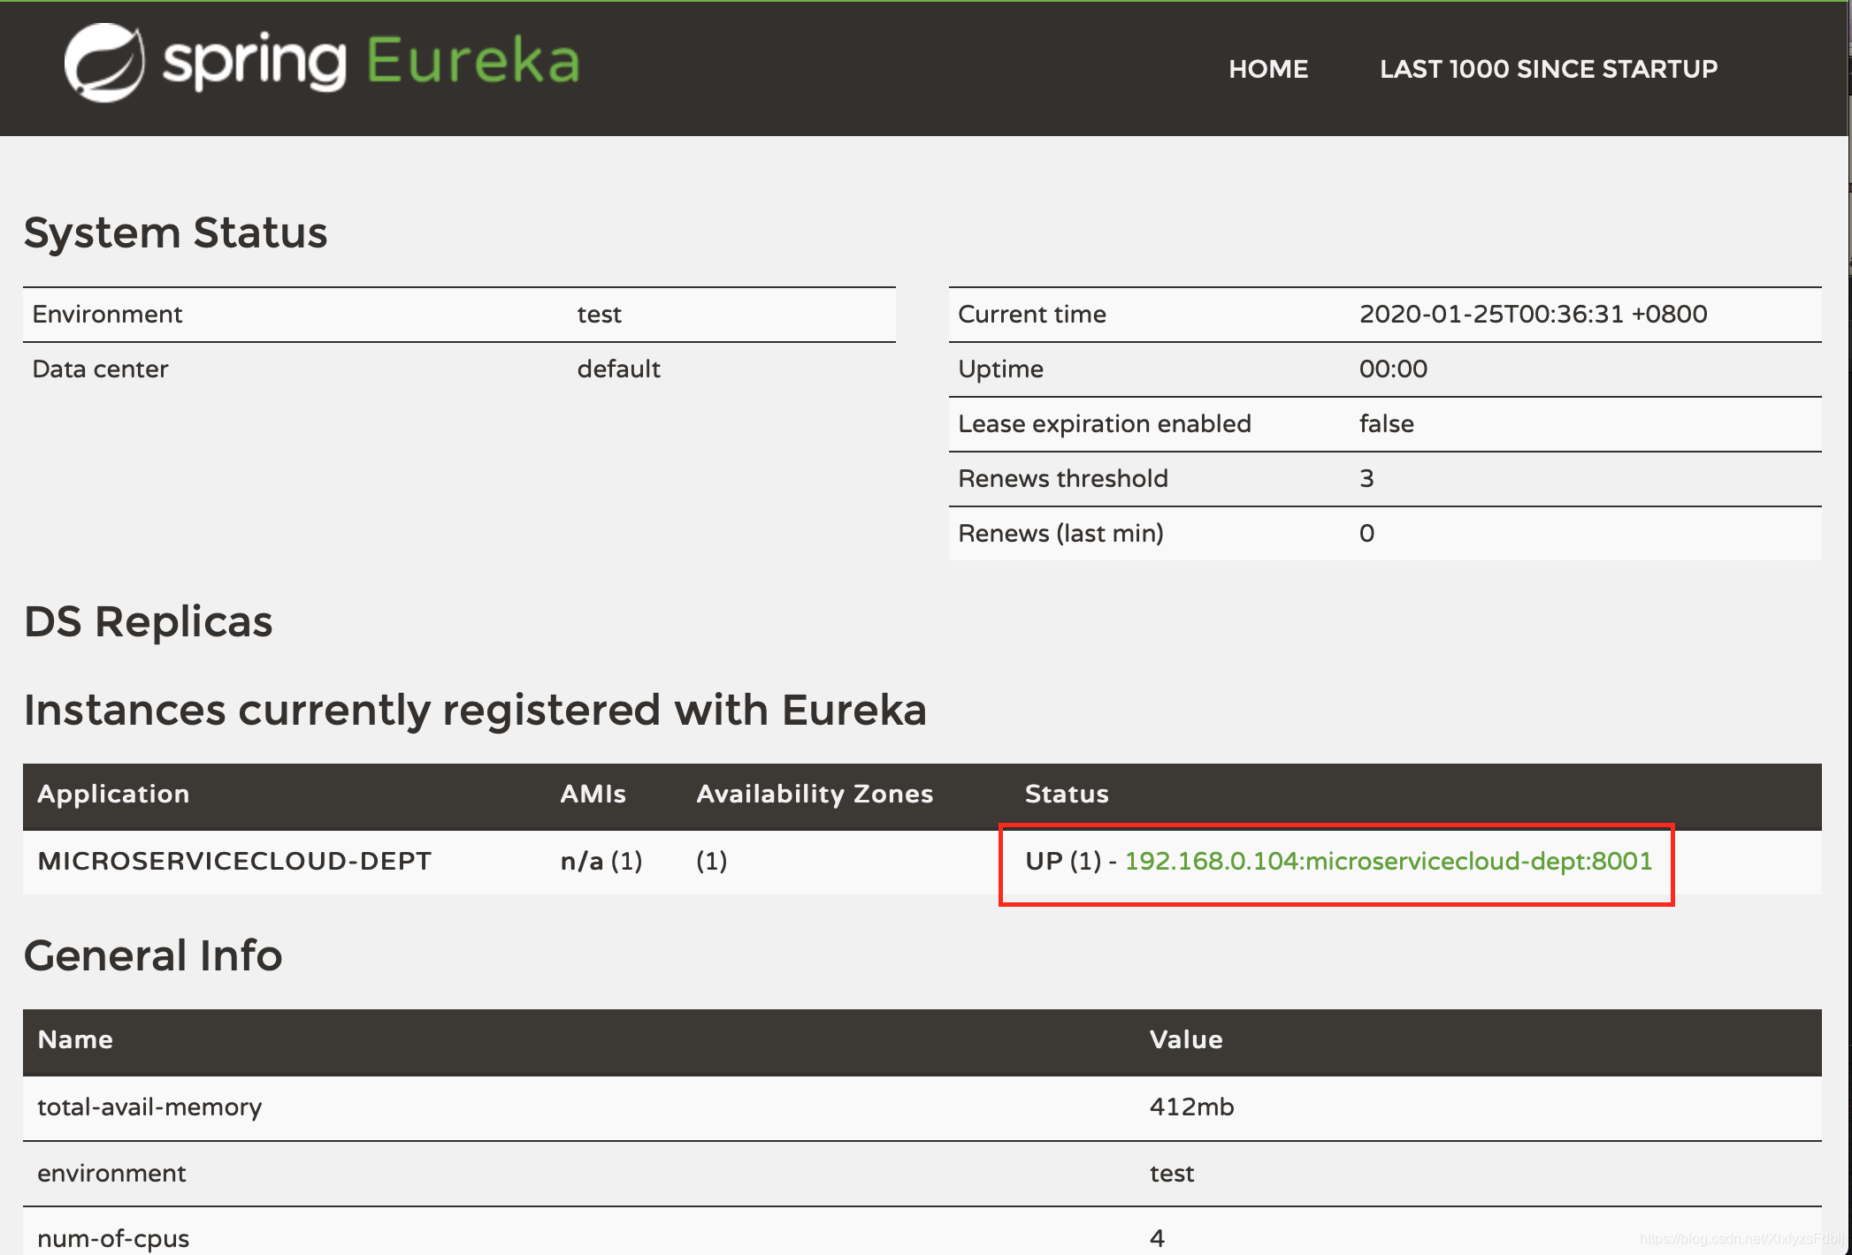The height and width of the screenshot is (1255, 1852).
Task: Select the default data center value
Action: pos(618,369)
